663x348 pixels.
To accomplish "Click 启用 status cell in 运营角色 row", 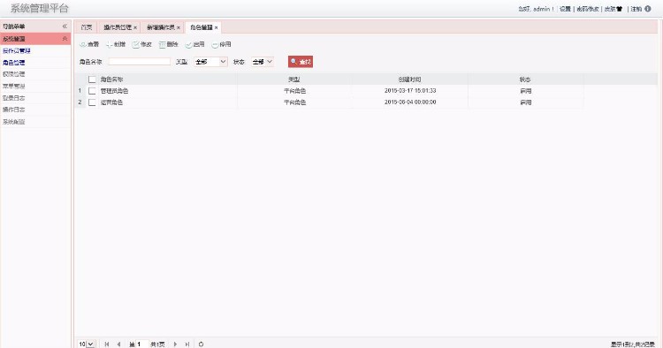I will (526, 102).
